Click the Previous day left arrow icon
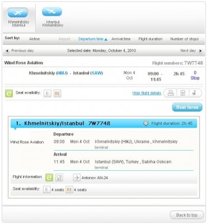 (x=7, y=51)
